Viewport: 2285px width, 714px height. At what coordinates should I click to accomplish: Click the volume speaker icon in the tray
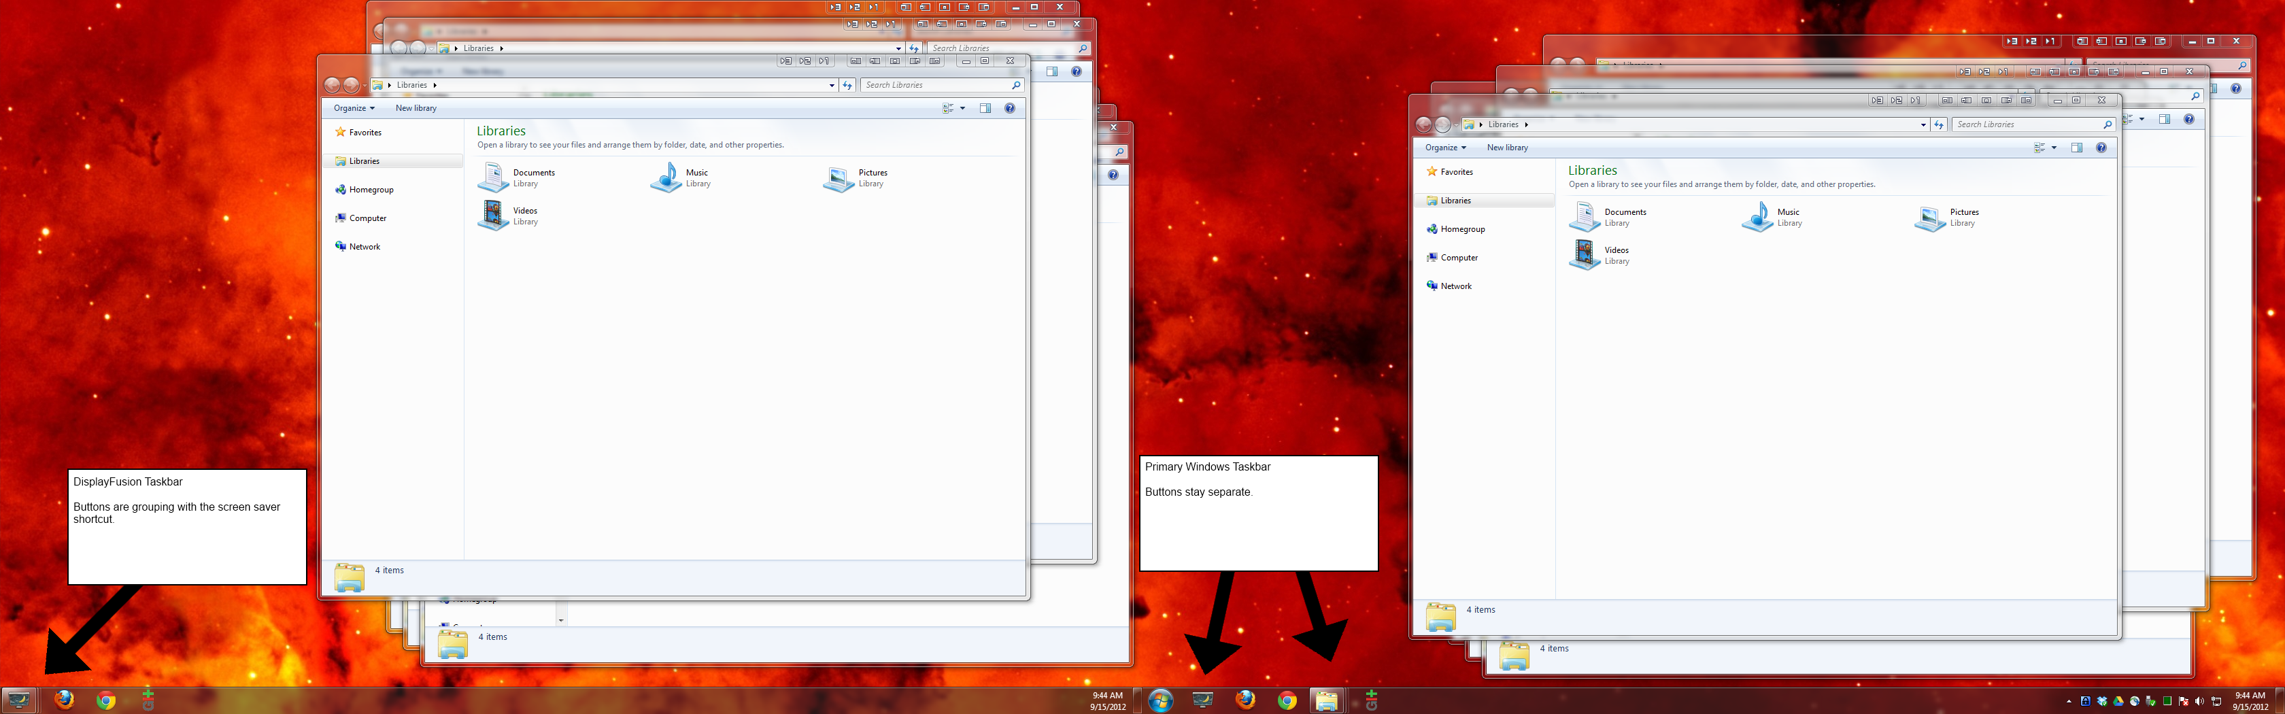tap(2199, 702)
